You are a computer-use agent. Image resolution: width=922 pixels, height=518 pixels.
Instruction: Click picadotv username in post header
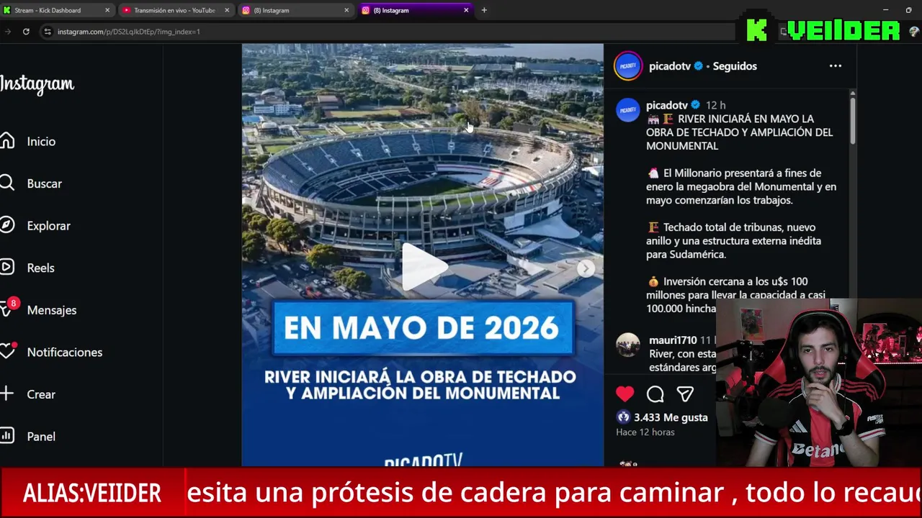coord(670,66)
